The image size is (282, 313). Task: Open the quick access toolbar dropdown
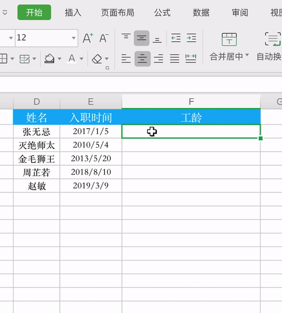coord(5,13)
